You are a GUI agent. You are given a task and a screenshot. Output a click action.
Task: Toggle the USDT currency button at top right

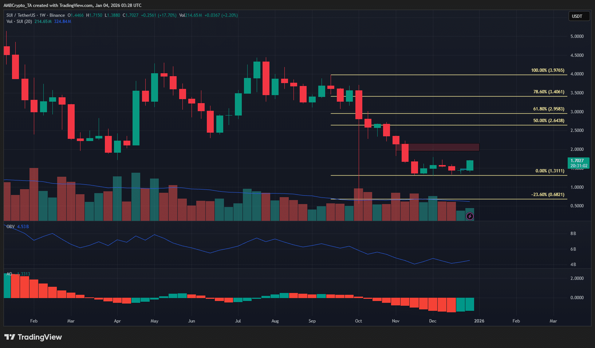pos(579,16)
